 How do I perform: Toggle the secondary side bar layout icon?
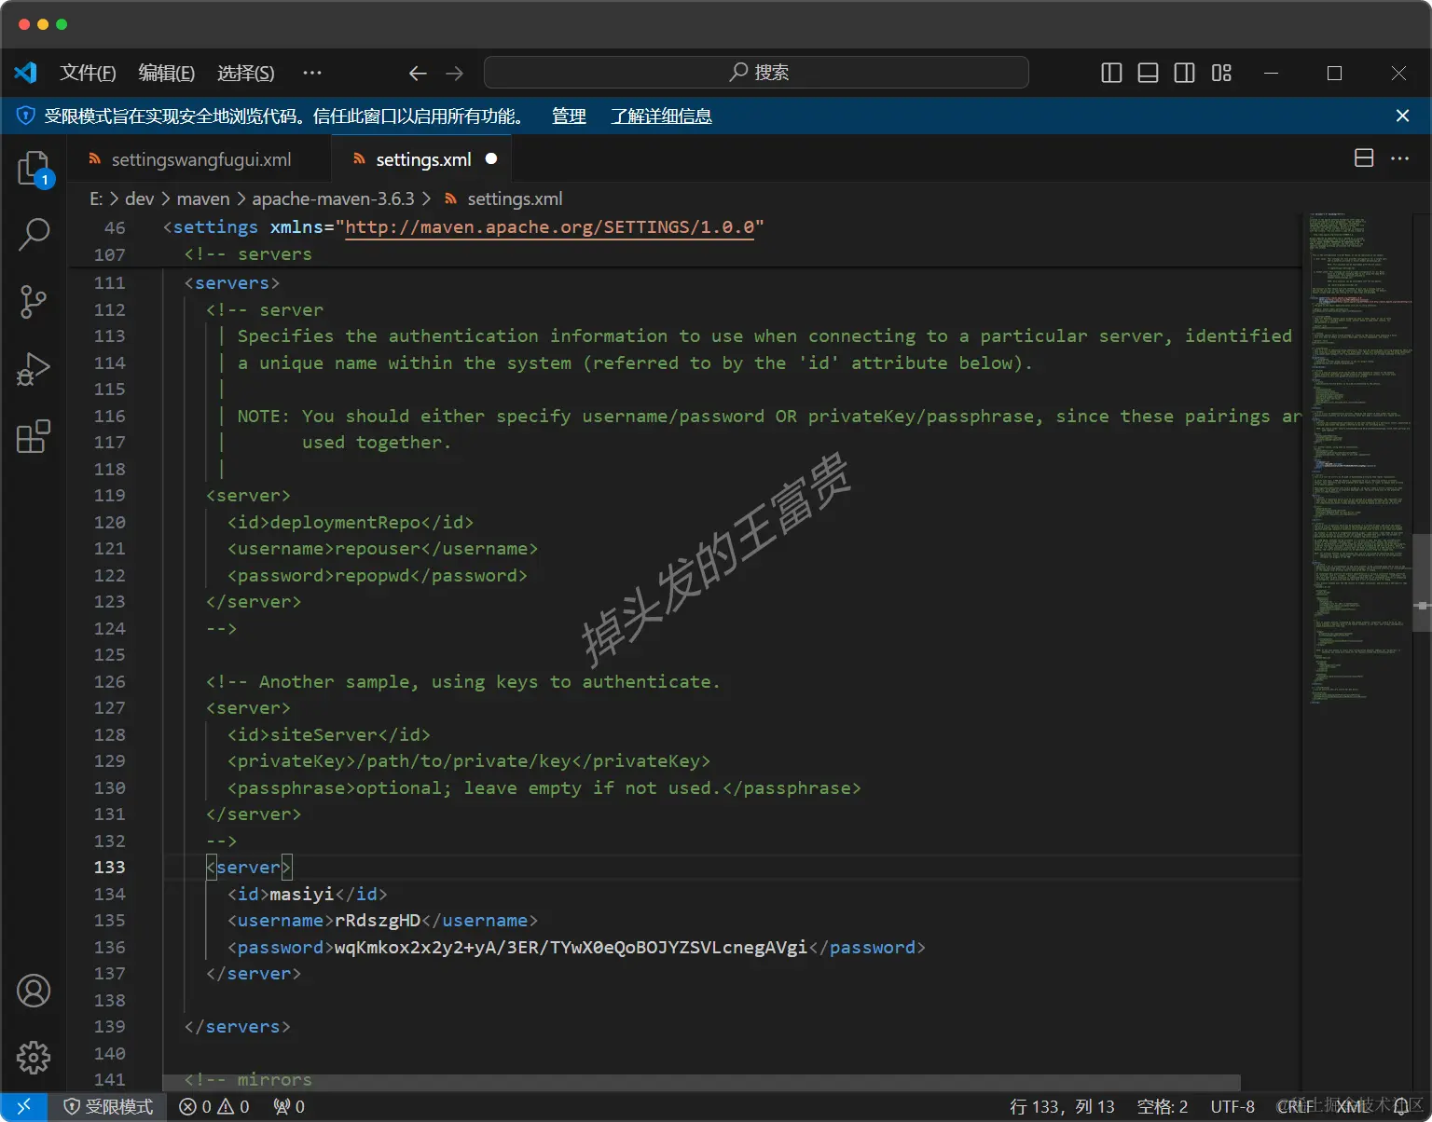(1184, 73)
